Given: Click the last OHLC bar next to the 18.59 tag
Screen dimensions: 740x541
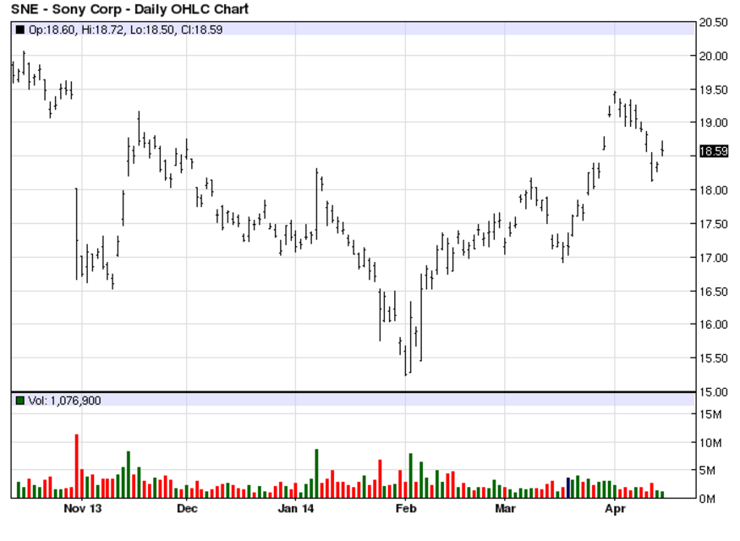Looking at the screenshot, I should (x=662, y=148).
